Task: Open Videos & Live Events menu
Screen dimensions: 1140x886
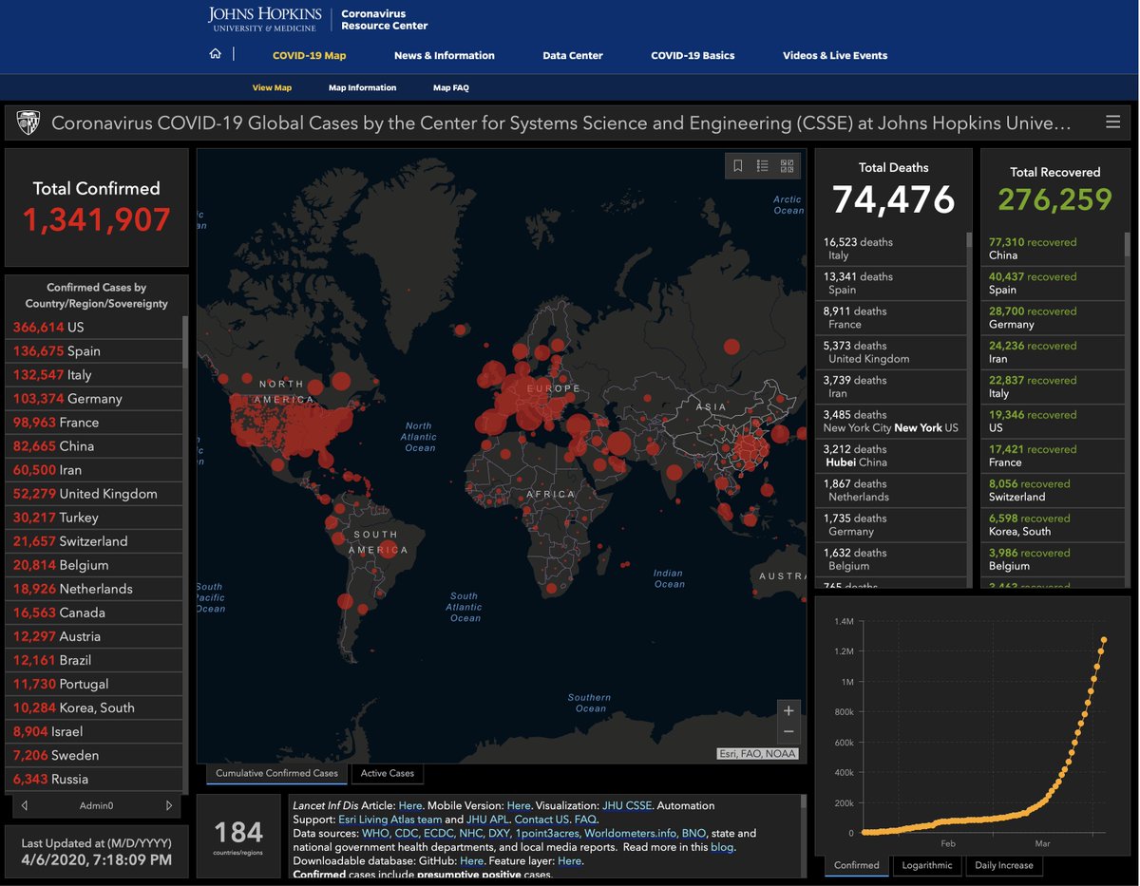Action: (835, 55)
